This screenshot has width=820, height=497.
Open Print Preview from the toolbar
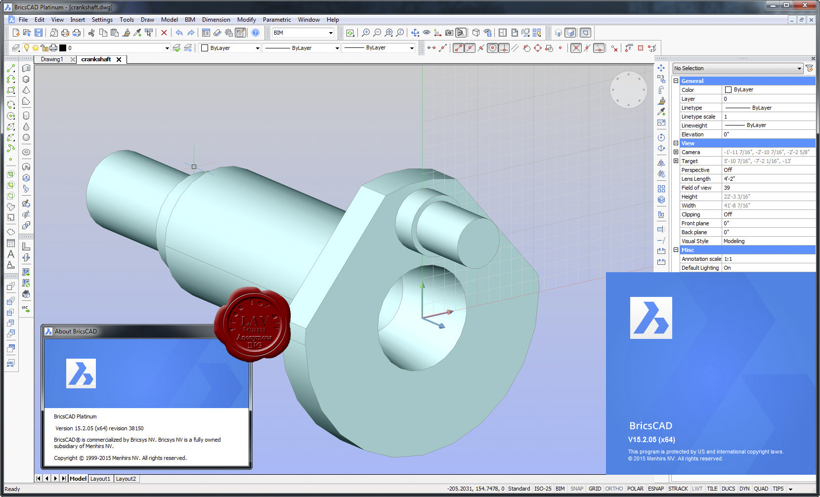[54, 33]
